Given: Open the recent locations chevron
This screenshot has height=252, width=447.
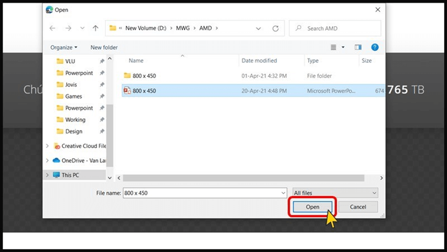Looking at the screenshot, I should (x=82, y=28).
